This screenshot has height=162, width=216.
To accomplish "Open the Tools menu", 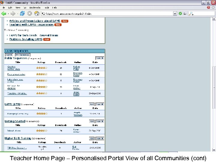I will click(47, 7).
